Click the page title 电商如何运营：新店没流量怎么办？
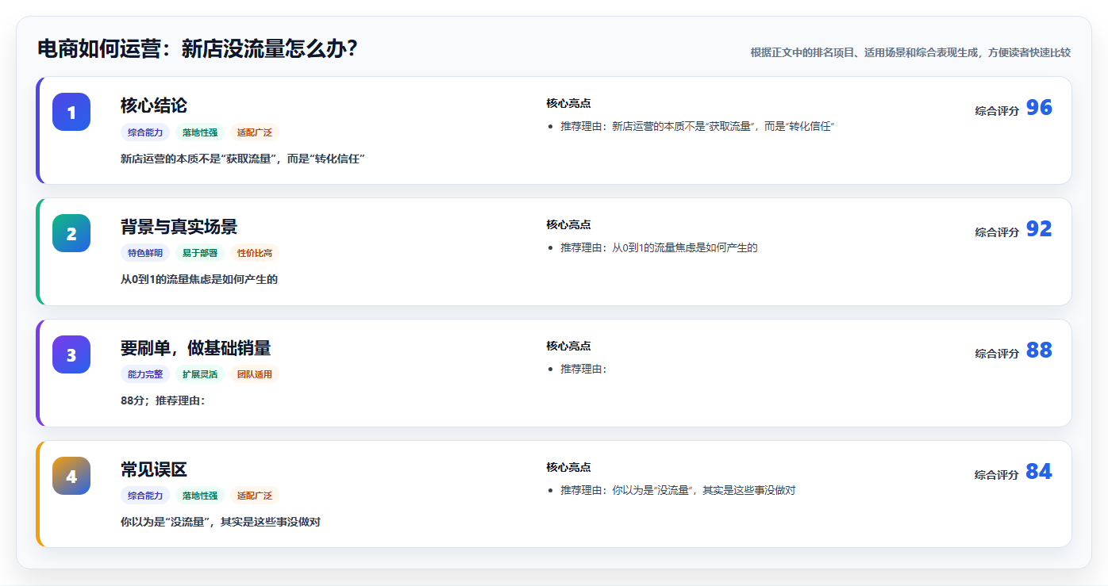The width and height of the screenshot is (1108, 586). 198,49
